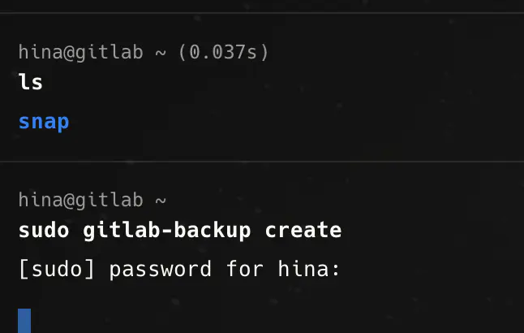Click the top divider line above the ls block
Viewport: 524px width, 333px height.
262,13
